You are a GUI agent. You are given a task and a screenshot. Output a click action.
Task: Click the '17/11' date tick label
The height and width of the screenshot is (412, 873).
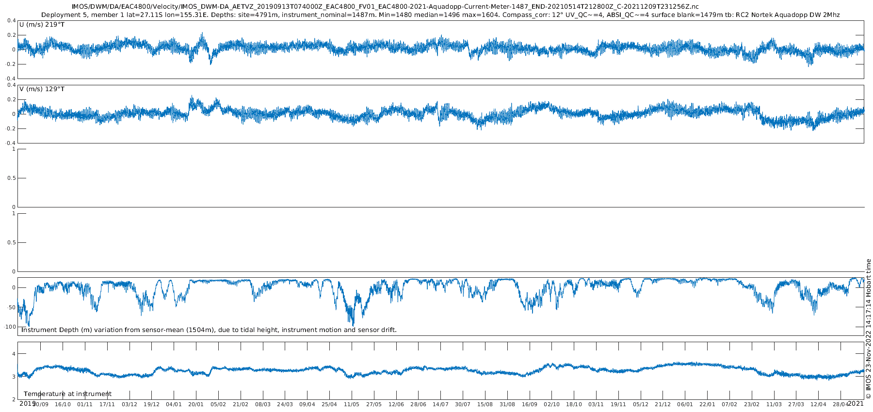click(x=107, y=404)
